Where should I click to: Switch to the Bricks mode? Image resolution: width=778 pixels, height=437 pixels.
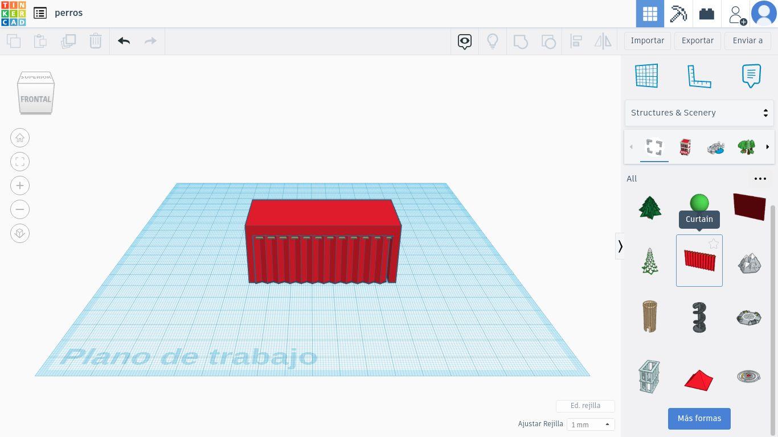coord(707,14)
